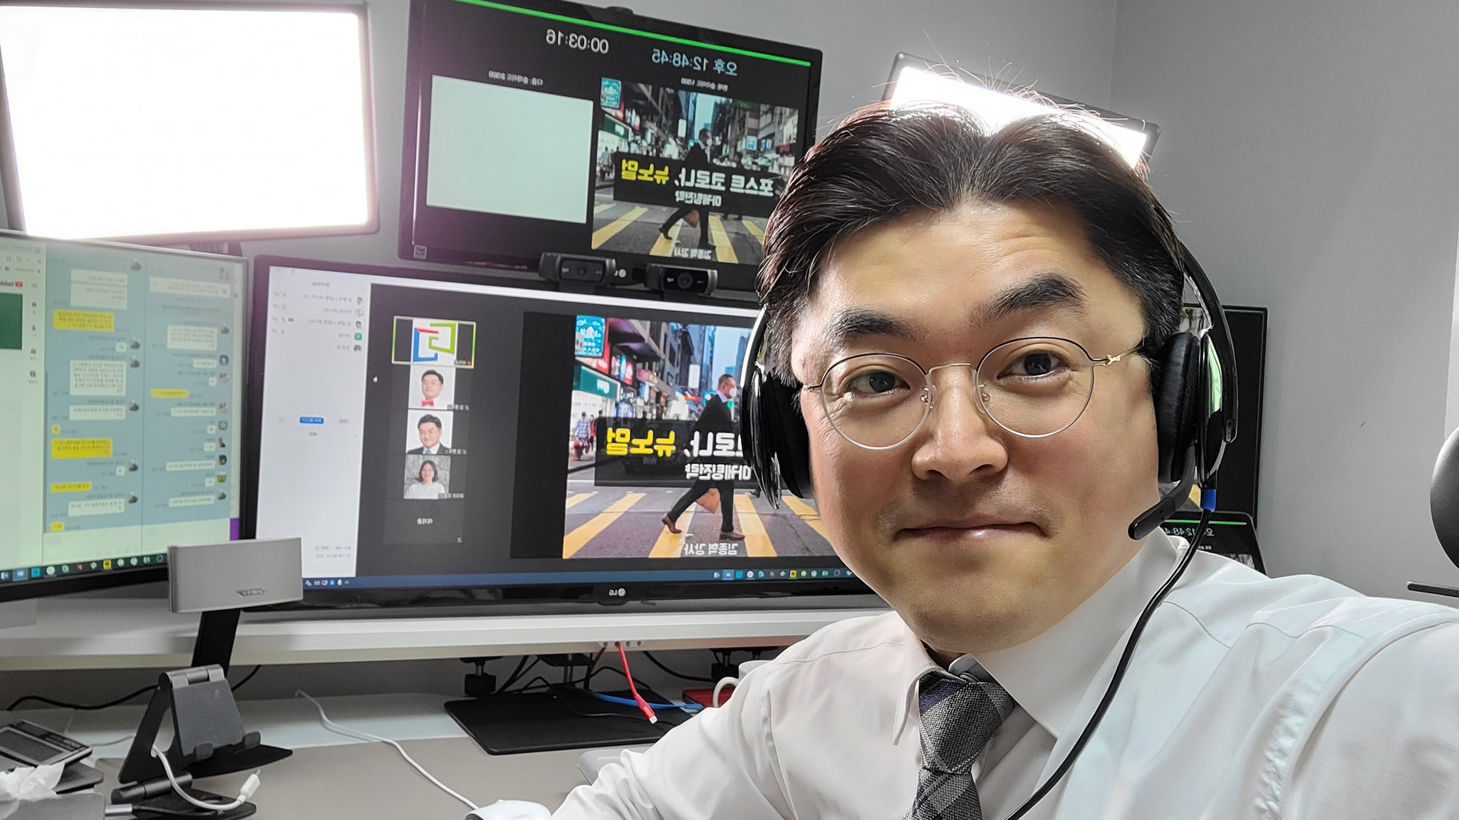Screen dimensions: 1459x820
Task: Click the blank next-slide preview in presenter view
Action: point(509,150)
